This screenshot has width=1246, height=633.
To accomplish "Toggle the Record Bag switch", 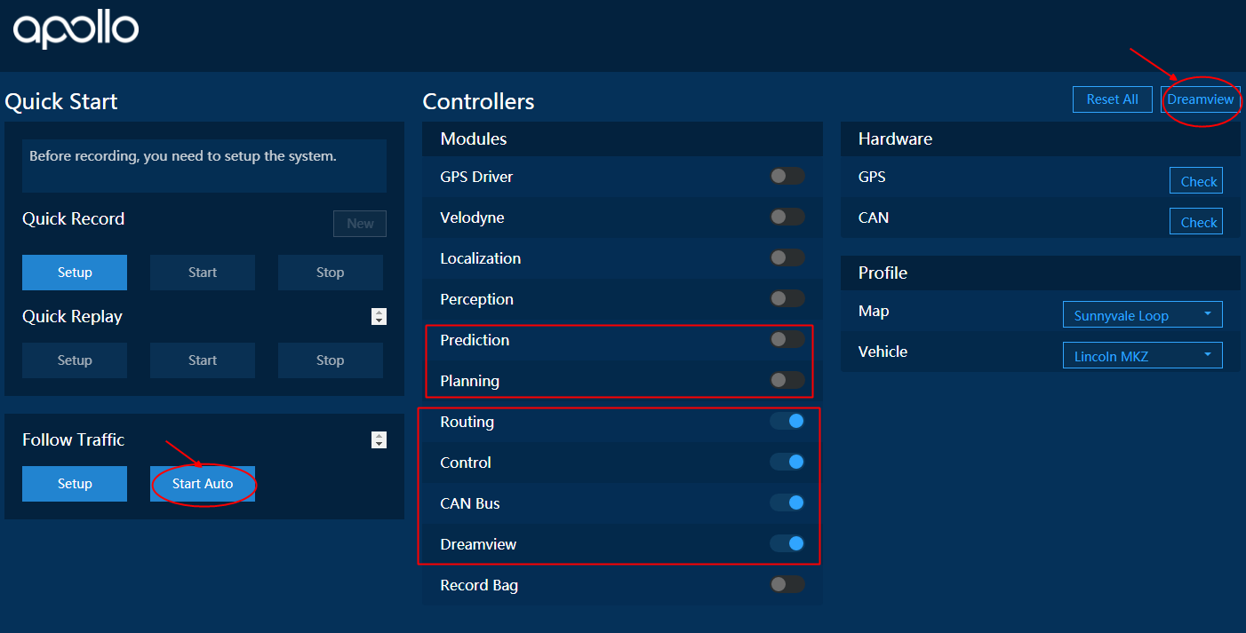I will (x=787, y=584).
